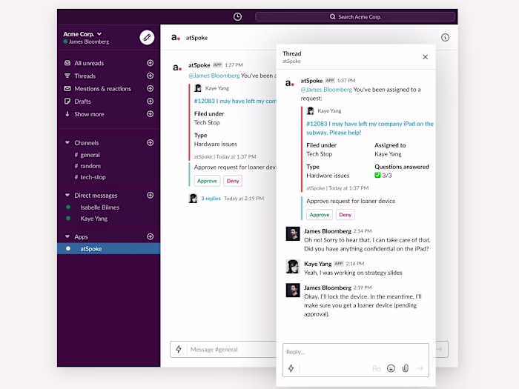Open Drafts
The image size is (519, 389).
(x=82, y=102)
